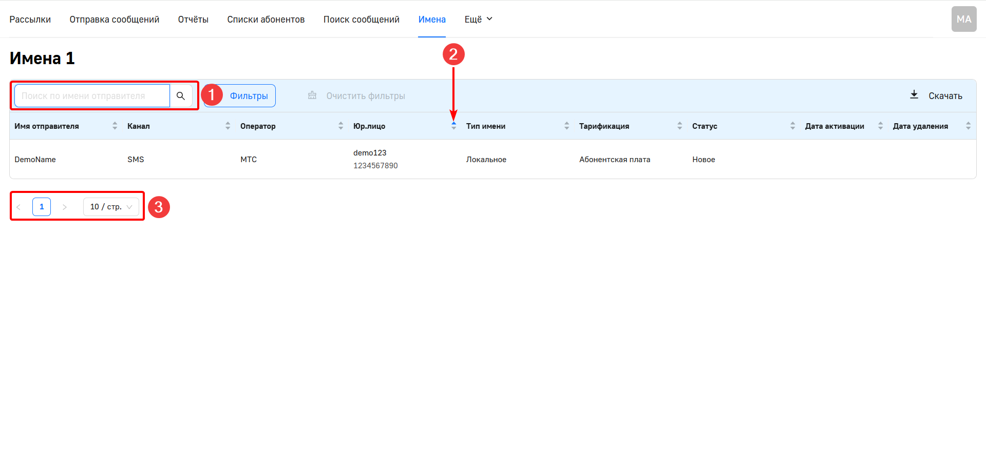Sort table by Канал column arrows
Viewport: 986px width, 468px height.
(x=227, y=126)
